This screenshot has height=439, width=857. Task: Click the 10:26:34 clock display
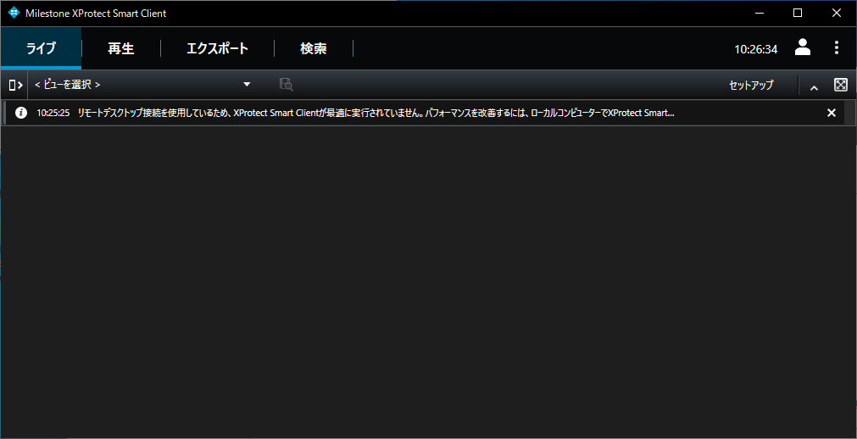[x=755, y=49]
